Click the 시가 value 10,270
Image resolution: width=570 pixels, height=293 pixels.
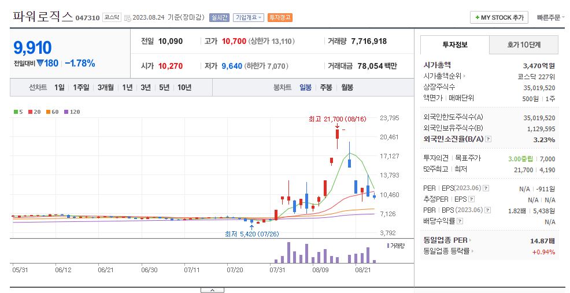click(171, 66)
